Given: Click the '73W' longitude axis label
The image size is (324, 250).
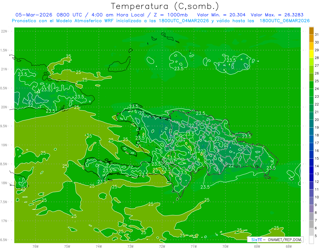Looking at the screenshot, I should (130, 246).
